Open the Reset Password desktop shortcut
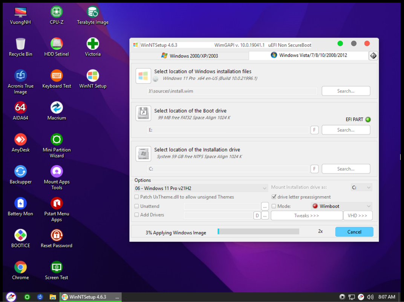Viewport: 404px width, 302px height. coord(57,239)
